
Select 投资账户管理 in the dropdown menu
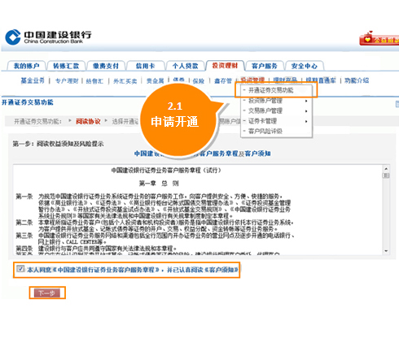pyautogui.click(x=265, y=101)
